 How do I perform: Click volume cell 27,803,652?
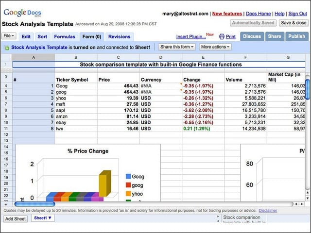point(245,104)
